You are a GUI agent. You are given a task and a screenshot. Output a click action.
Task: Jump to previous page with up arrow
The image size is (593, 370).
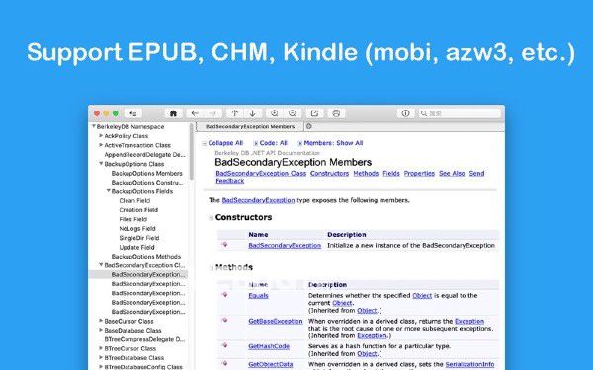click(x=235, y=113)
